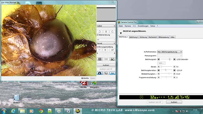Click Auslösen nach AF in Camera Control Pro
Screen dimensions: 203x114
[155, 102]
